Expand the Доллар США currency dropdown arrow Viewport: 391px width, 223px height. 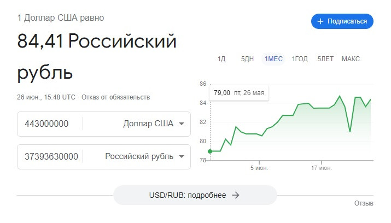(182, 124)
